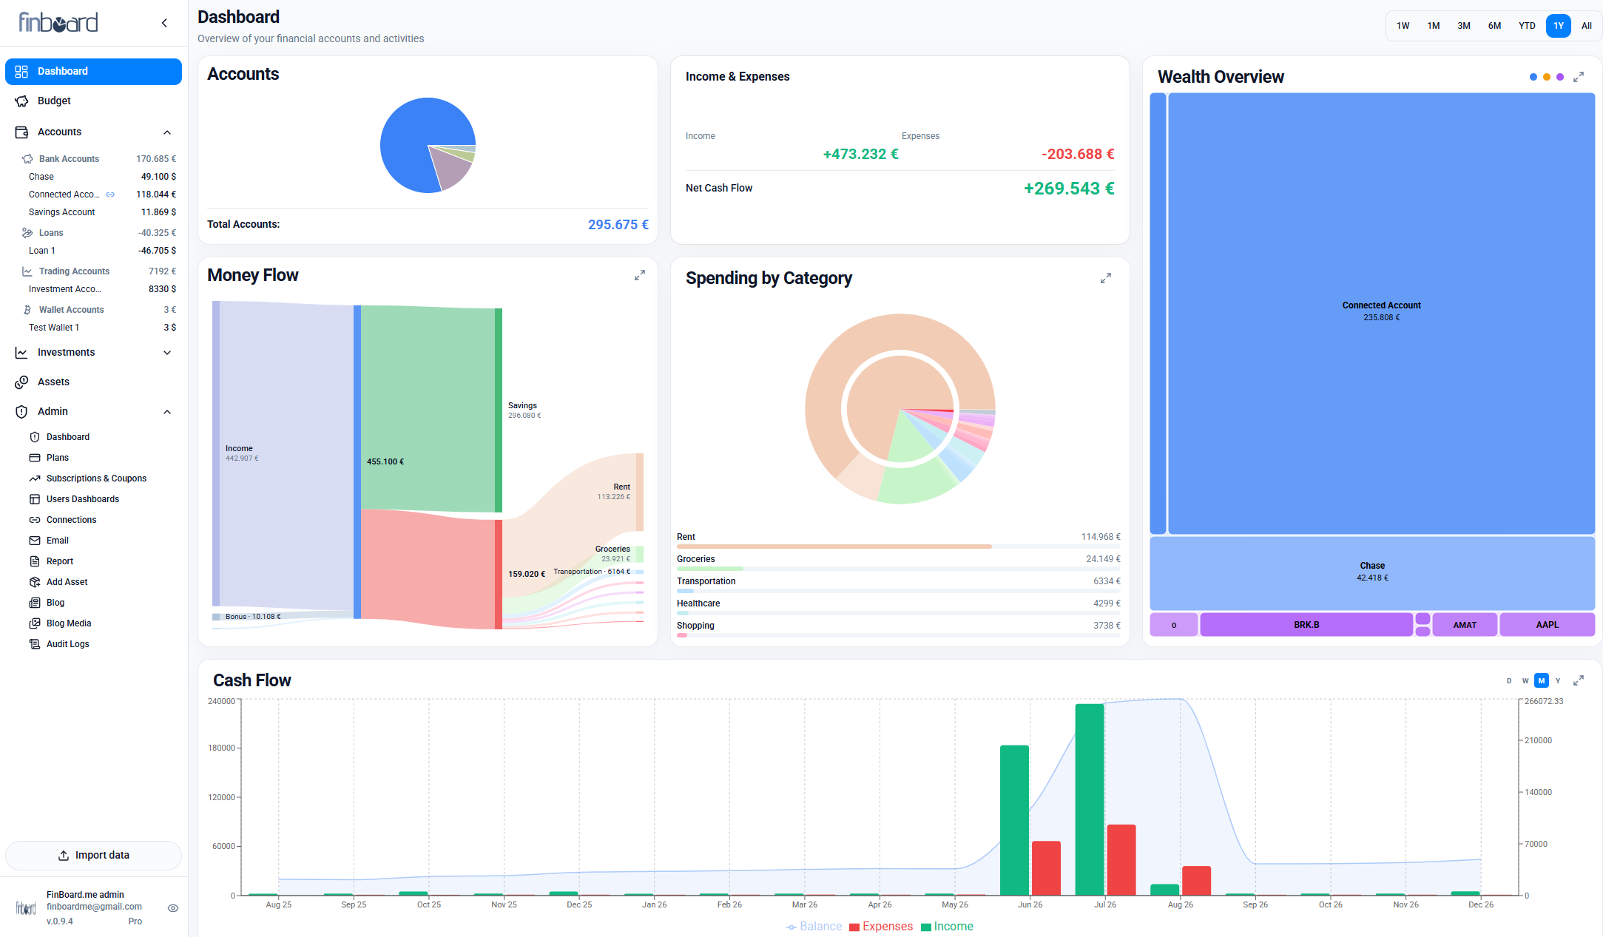
Task: Toggle balance visibility with the eye icon
Action: pos(173,908)
